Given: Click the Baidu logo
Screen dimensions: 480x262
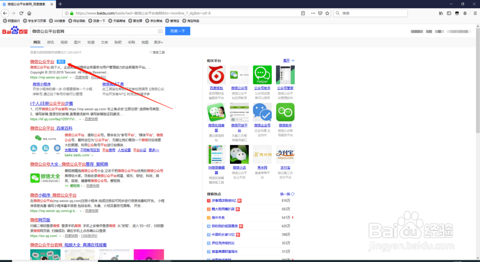Looking at the screenshot, I should (15, 30).
